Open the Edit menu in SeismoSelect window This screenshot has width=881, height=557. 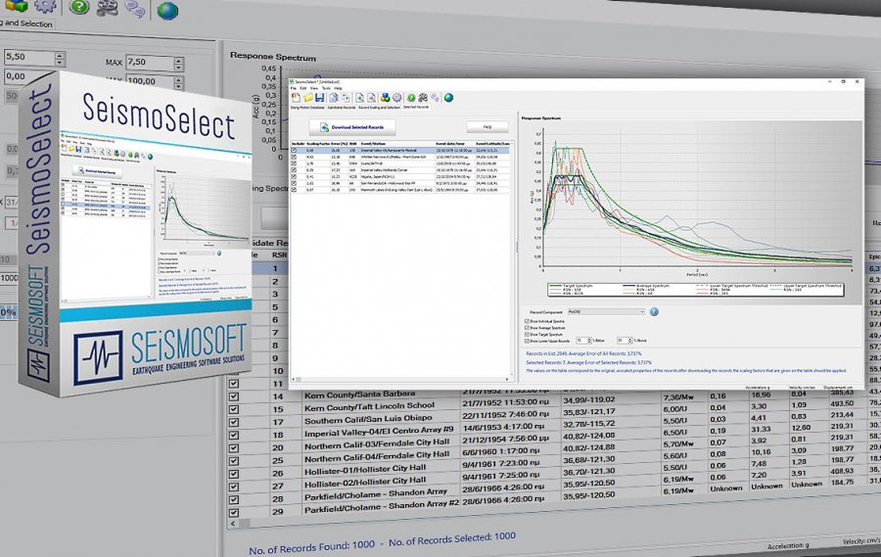coord(302,88)
